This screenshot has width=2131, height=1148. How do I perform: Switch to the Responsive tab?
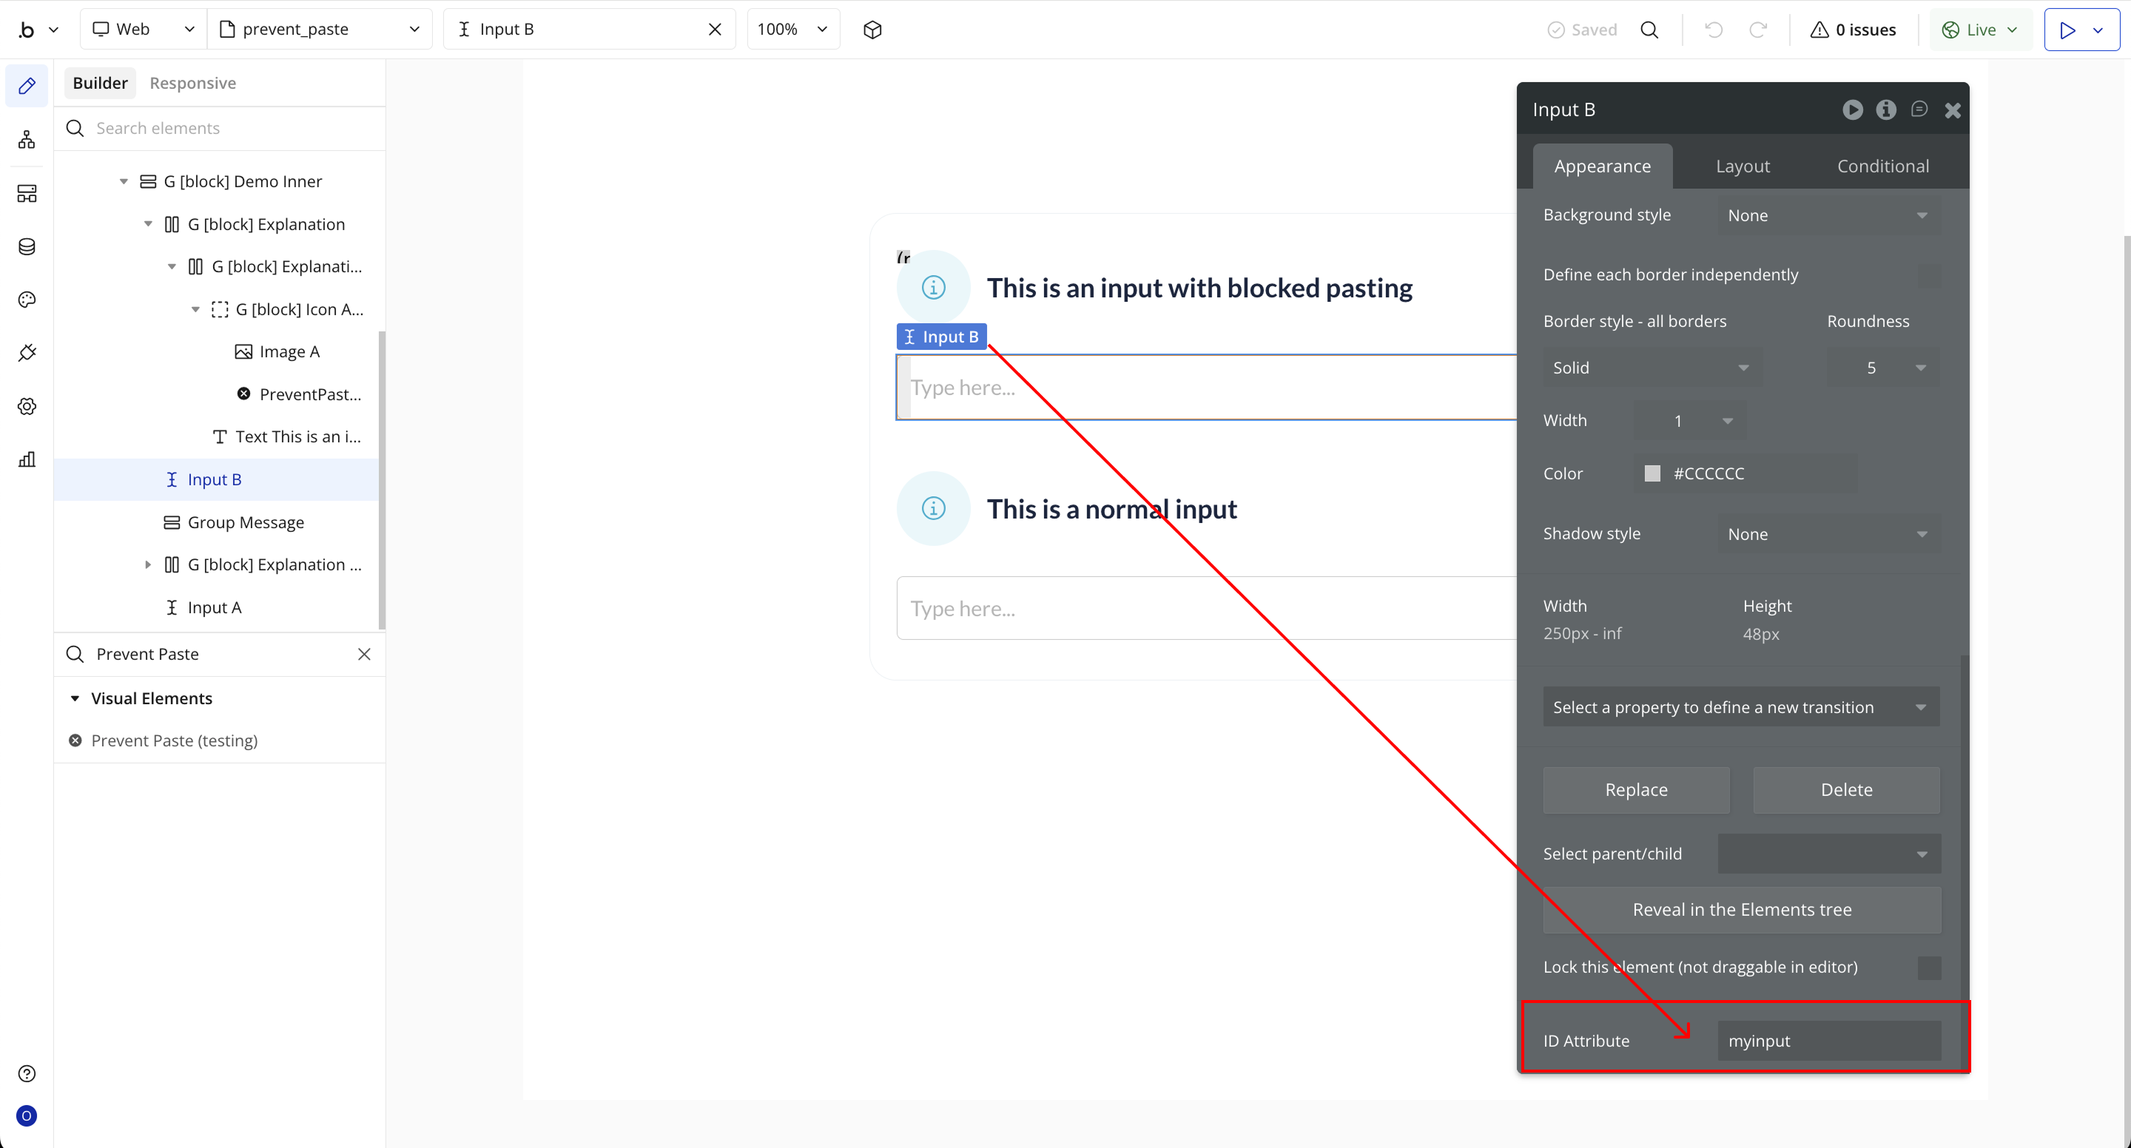(192, 83)
